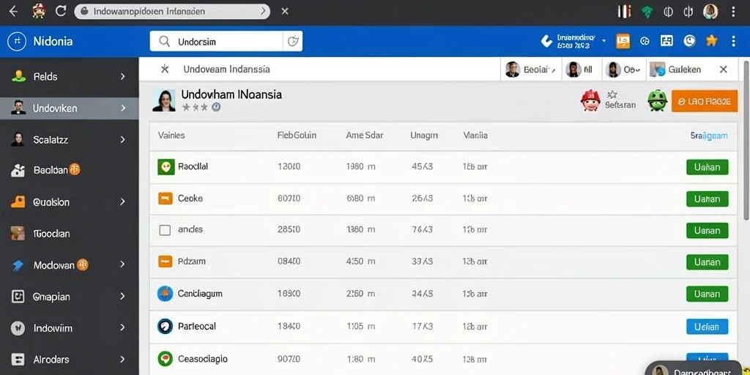Click the green Uahan button in Raodial row
Image resolution: width=750 pixels, height=375 pixels.
[707, 168]
